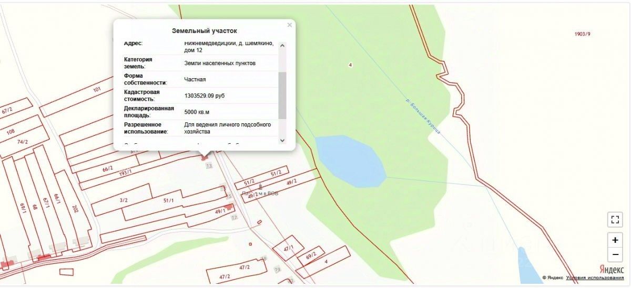
Task: Click house number 13 label
Action: (x=209, y=166)
